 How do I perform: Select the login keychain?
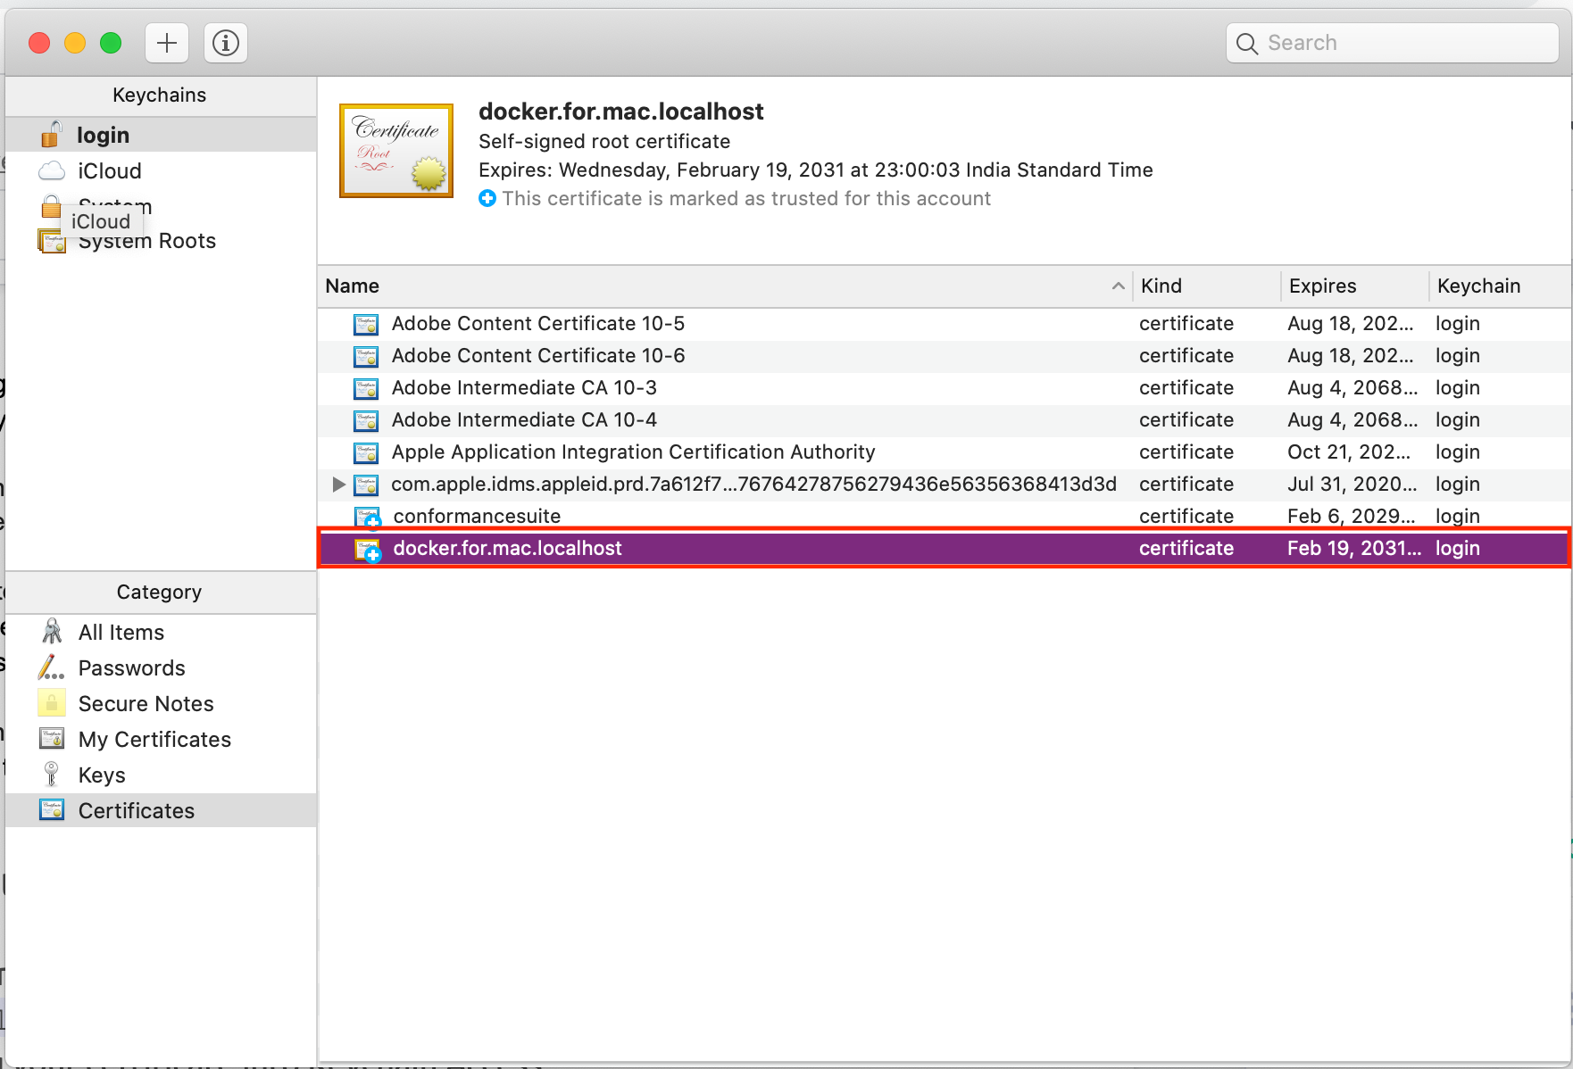[x=161, y=135]
